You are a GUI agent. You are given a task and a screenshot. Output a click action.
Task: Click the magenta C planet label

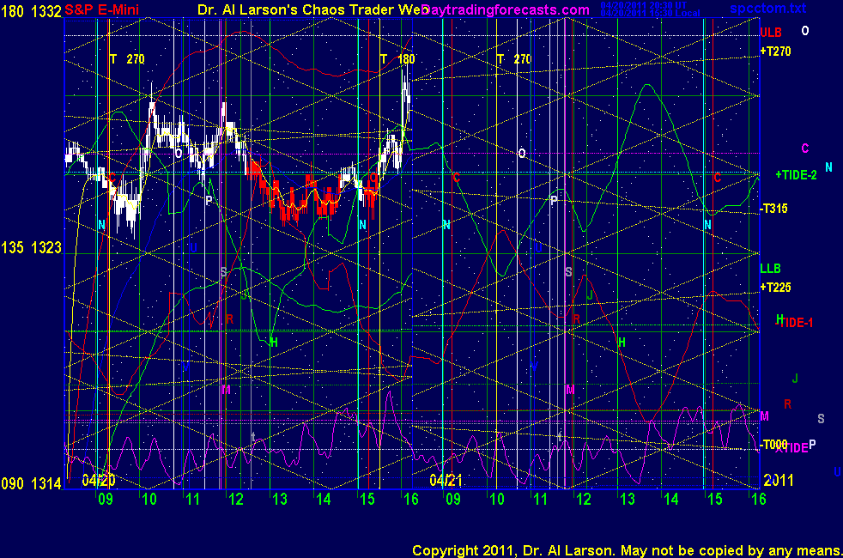coord(805,149)
